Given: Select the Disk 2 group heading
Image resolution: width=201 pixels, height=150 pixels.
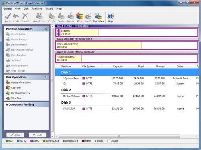Looking at the screenshot, I should (x=66, y=90).
